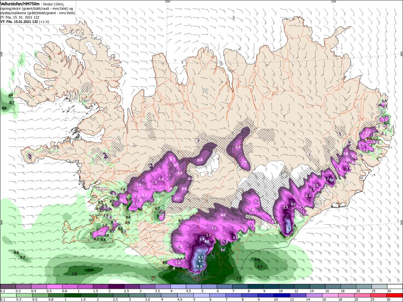Click the 8.6 precipitation value on the map
Screen dimensions: 403x302
tap(199, 266)
